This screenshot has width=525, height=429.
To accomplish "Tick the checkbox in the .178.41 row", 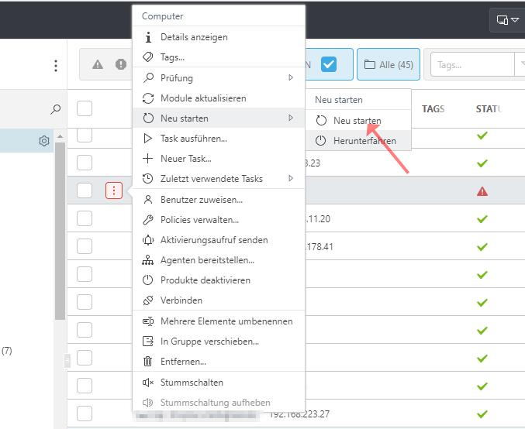I will click(85, 246).
